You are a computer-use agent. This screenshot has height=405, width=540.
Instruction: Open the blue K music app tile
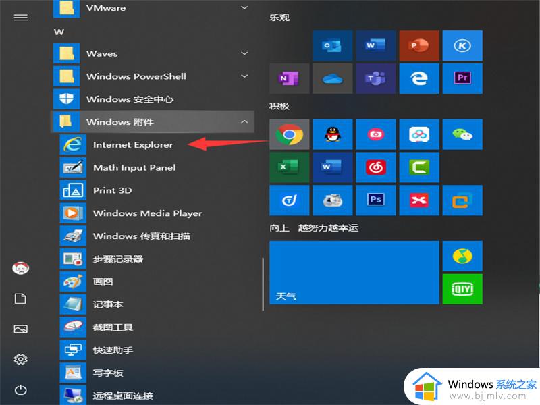click(462, 45)
